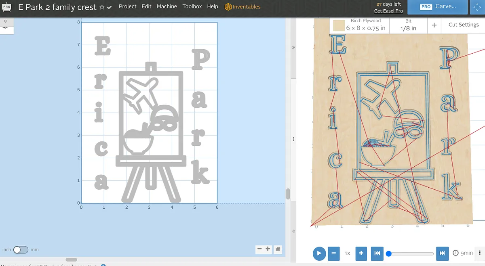Open the Easel Pro logo icon

tap(6, 7)
